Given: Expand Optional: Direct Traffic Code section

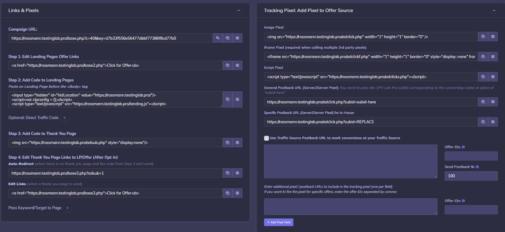Looking at the screenshot, I should (65, 118).
